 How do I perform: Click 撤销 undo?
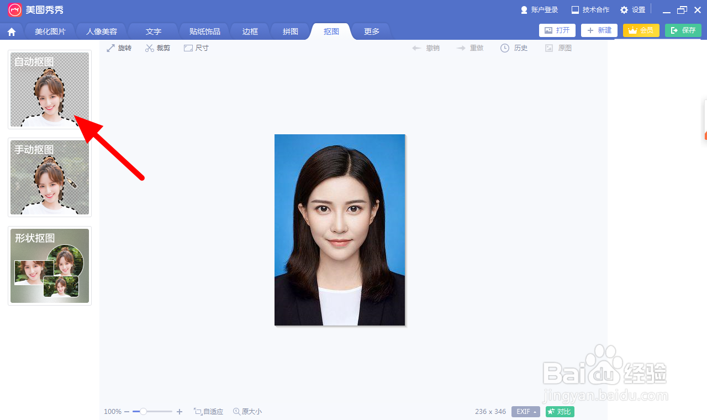pos(426,48)
